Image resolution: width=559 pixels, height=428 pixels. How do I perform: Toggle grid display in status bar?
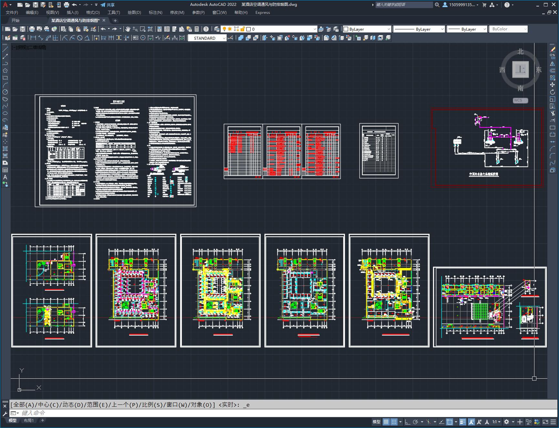(x=386, y=422)
